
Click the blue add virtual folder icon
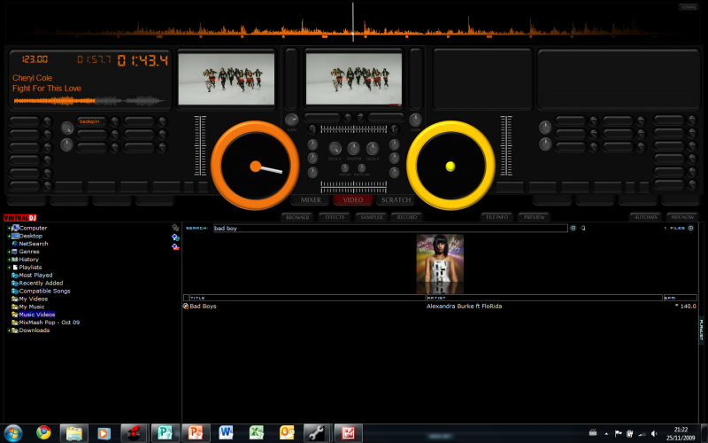[175, 237]
